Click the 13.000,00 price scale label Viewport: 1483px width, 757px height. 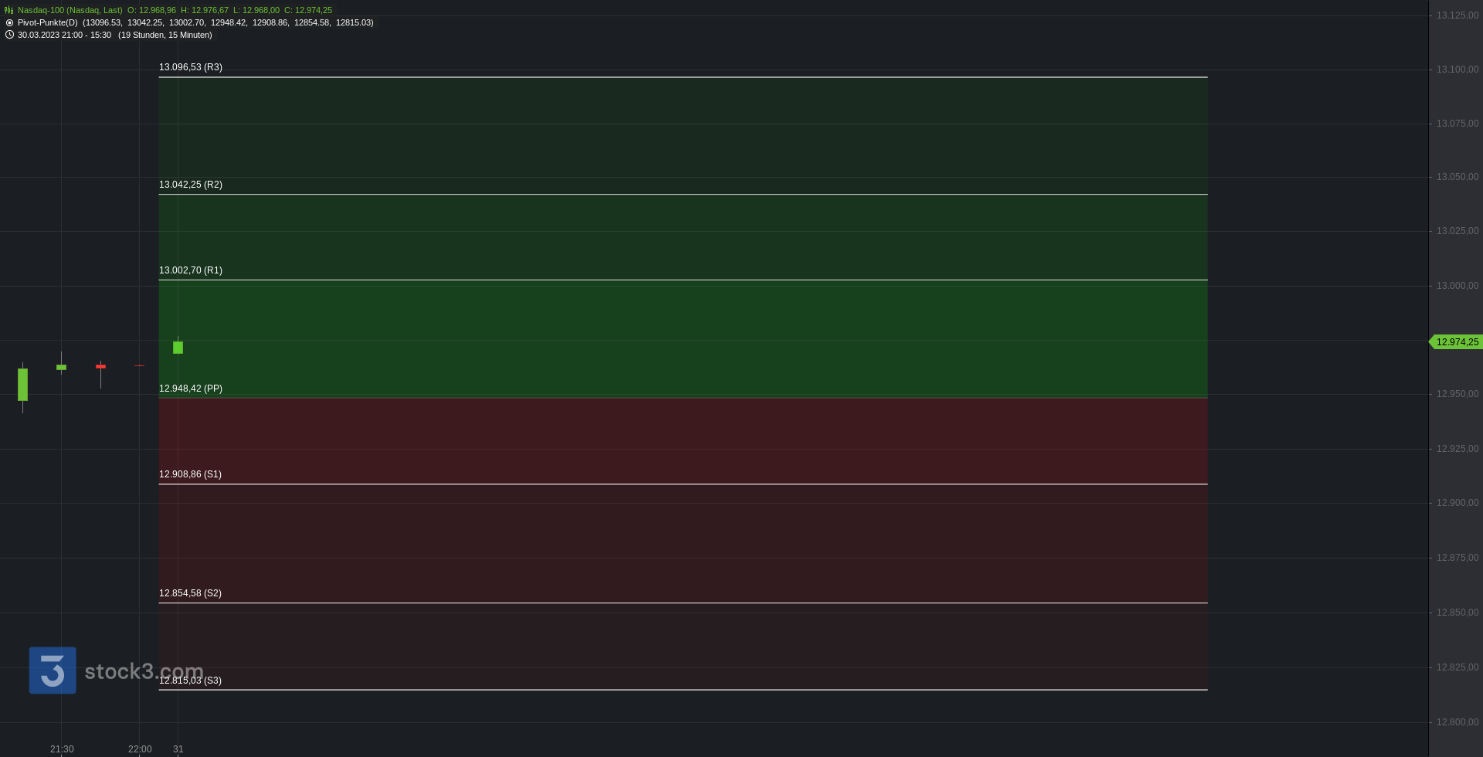pyautogui.click(x=1458, y=286)
